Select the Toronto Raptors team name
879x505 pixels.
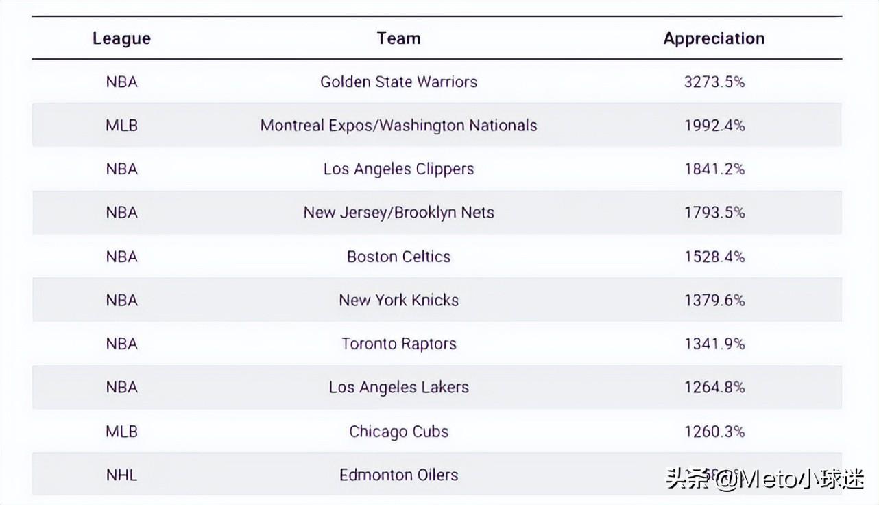[x=398, y=344]
